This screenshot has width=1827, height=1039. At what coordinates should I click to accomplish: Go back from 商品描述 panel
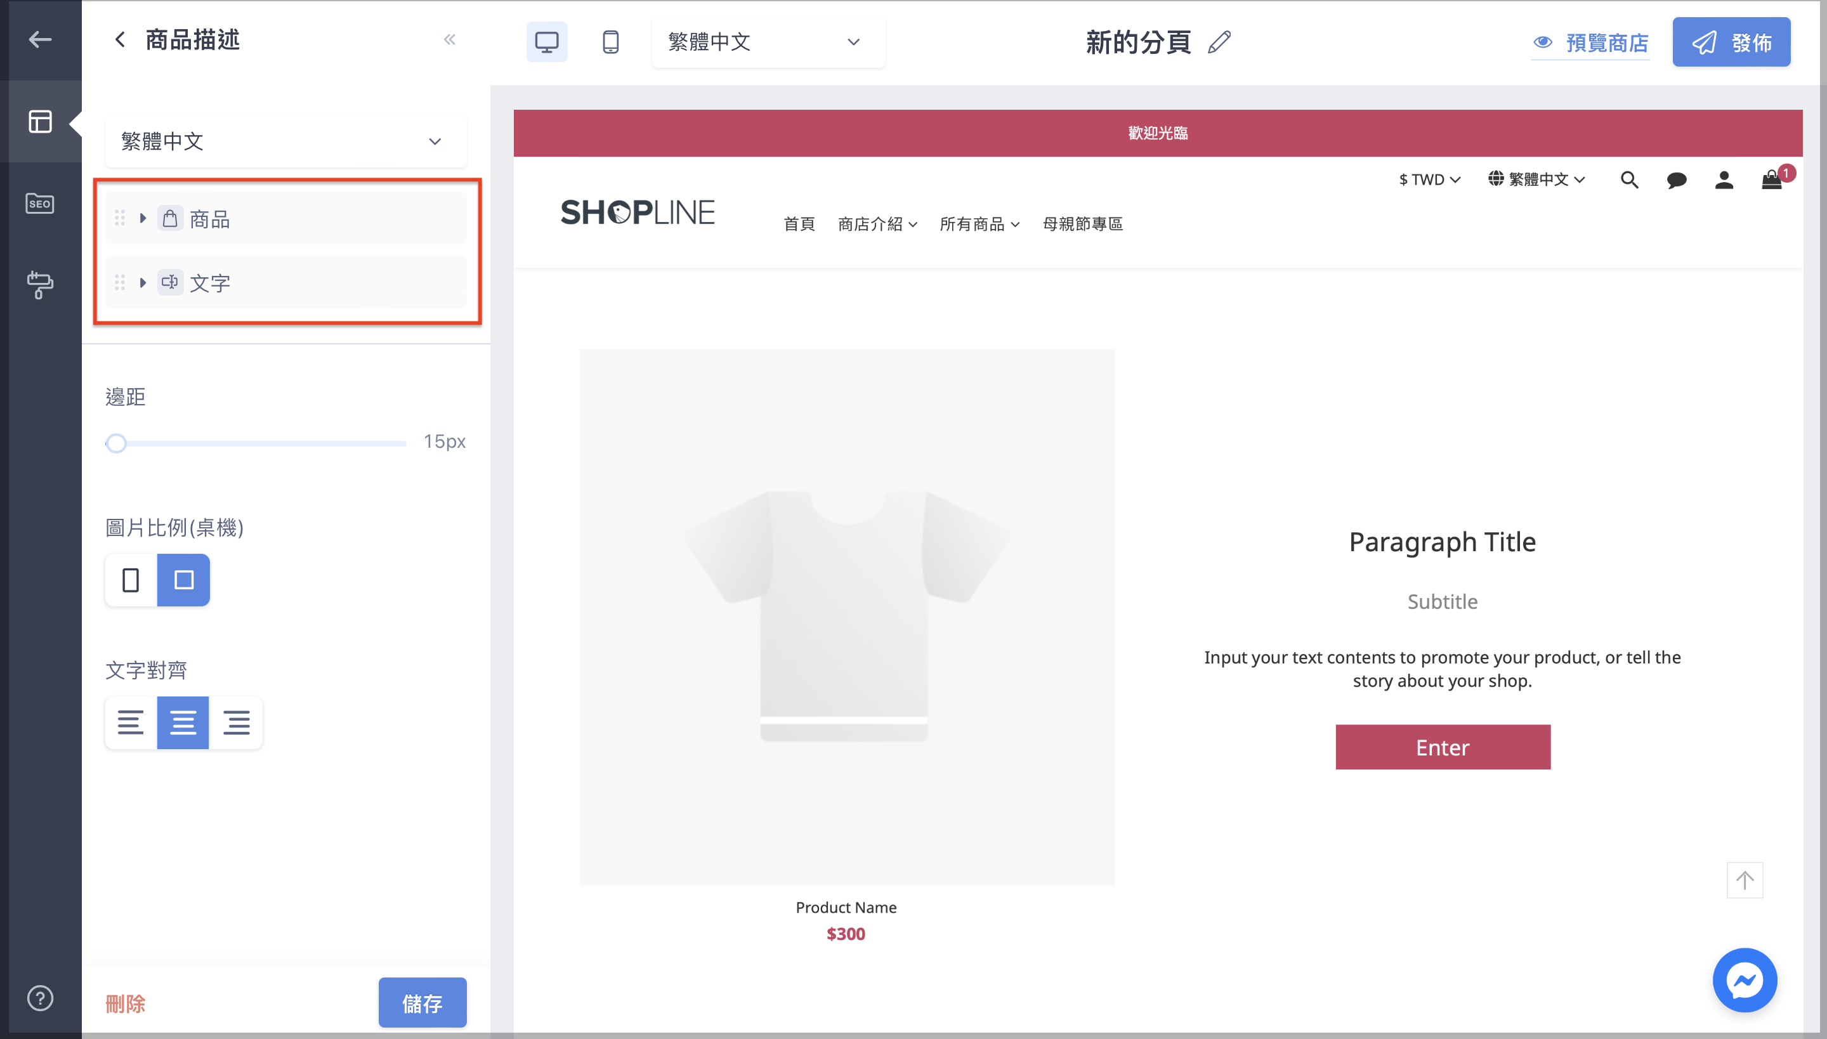pos(119,40)
